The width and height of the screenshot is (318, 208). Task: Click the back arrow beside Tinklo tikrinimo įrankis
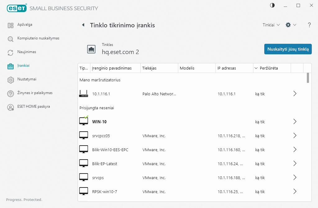click(83, 25)
